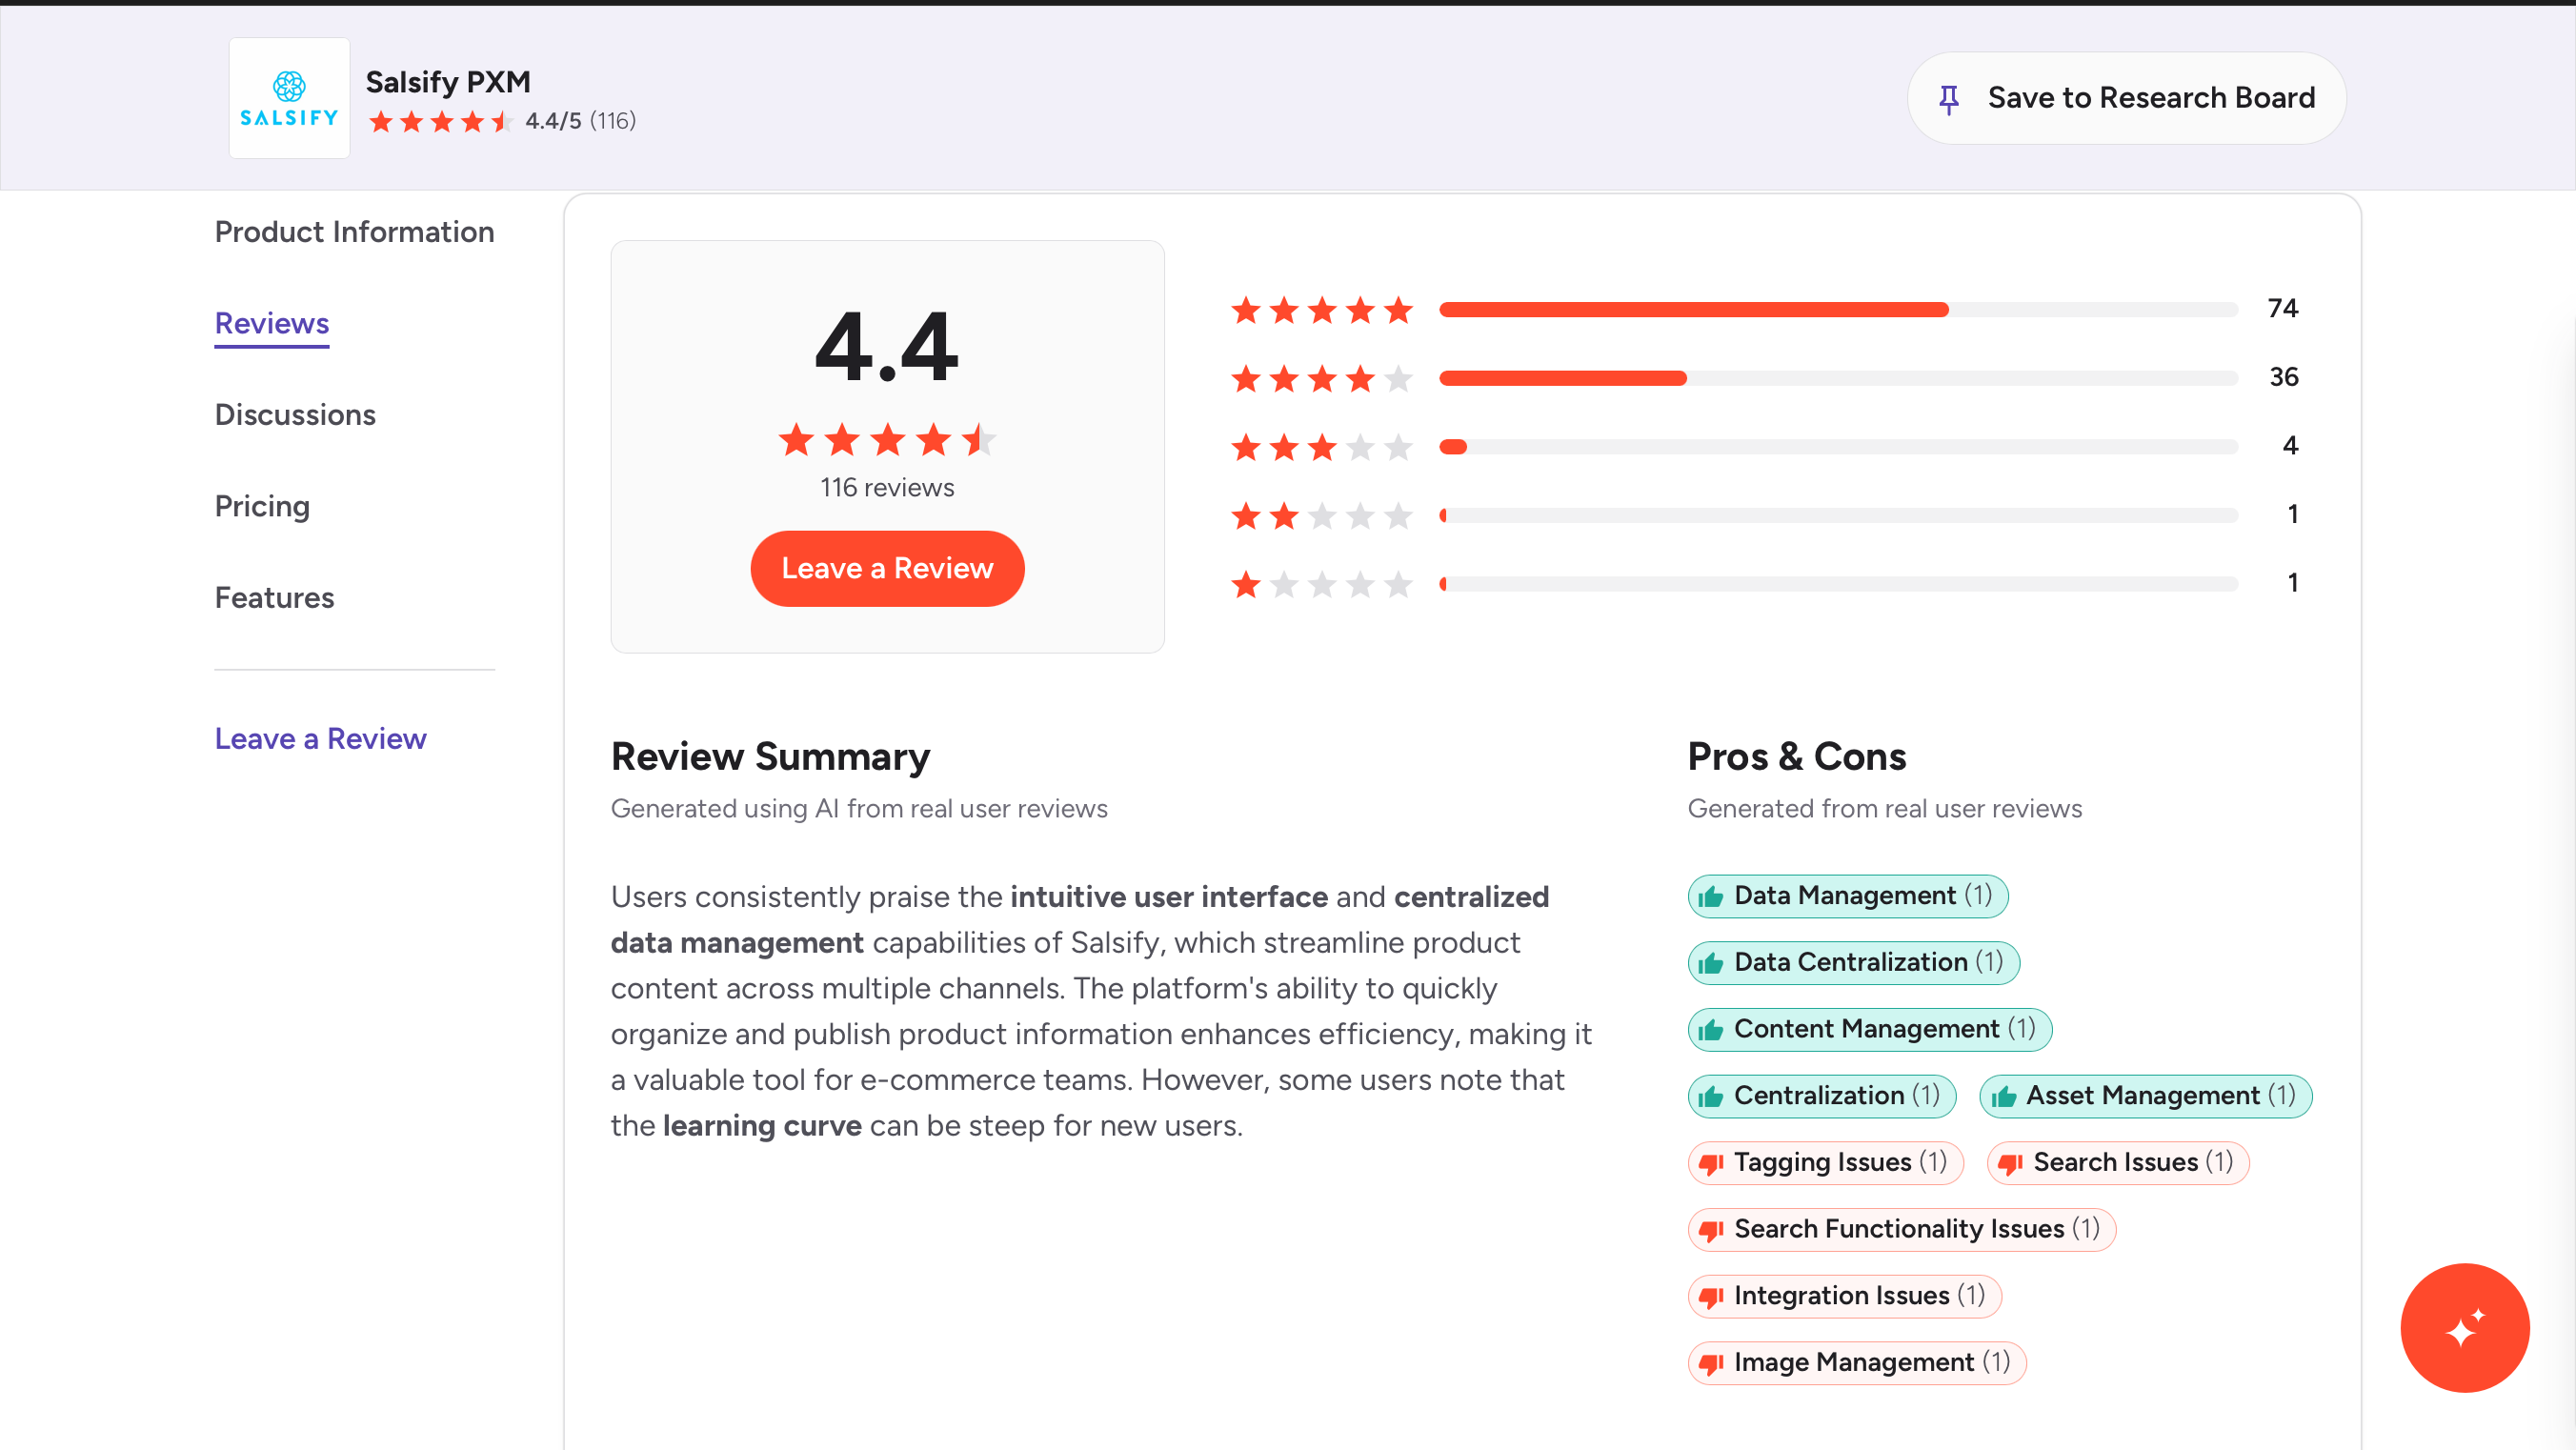Click the pin icon beside Save to Research Board
This screenshot has height=1450, width=2576.
point(1948,99)
